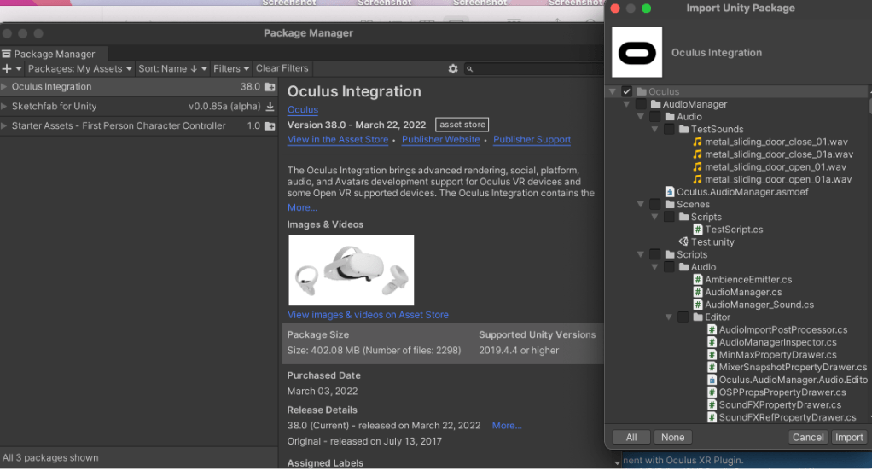Image resolution: width=872 pixels, height=471 pixels.
Task: Click the Unity scene icon for Test.unity
Action: (683, 242)
